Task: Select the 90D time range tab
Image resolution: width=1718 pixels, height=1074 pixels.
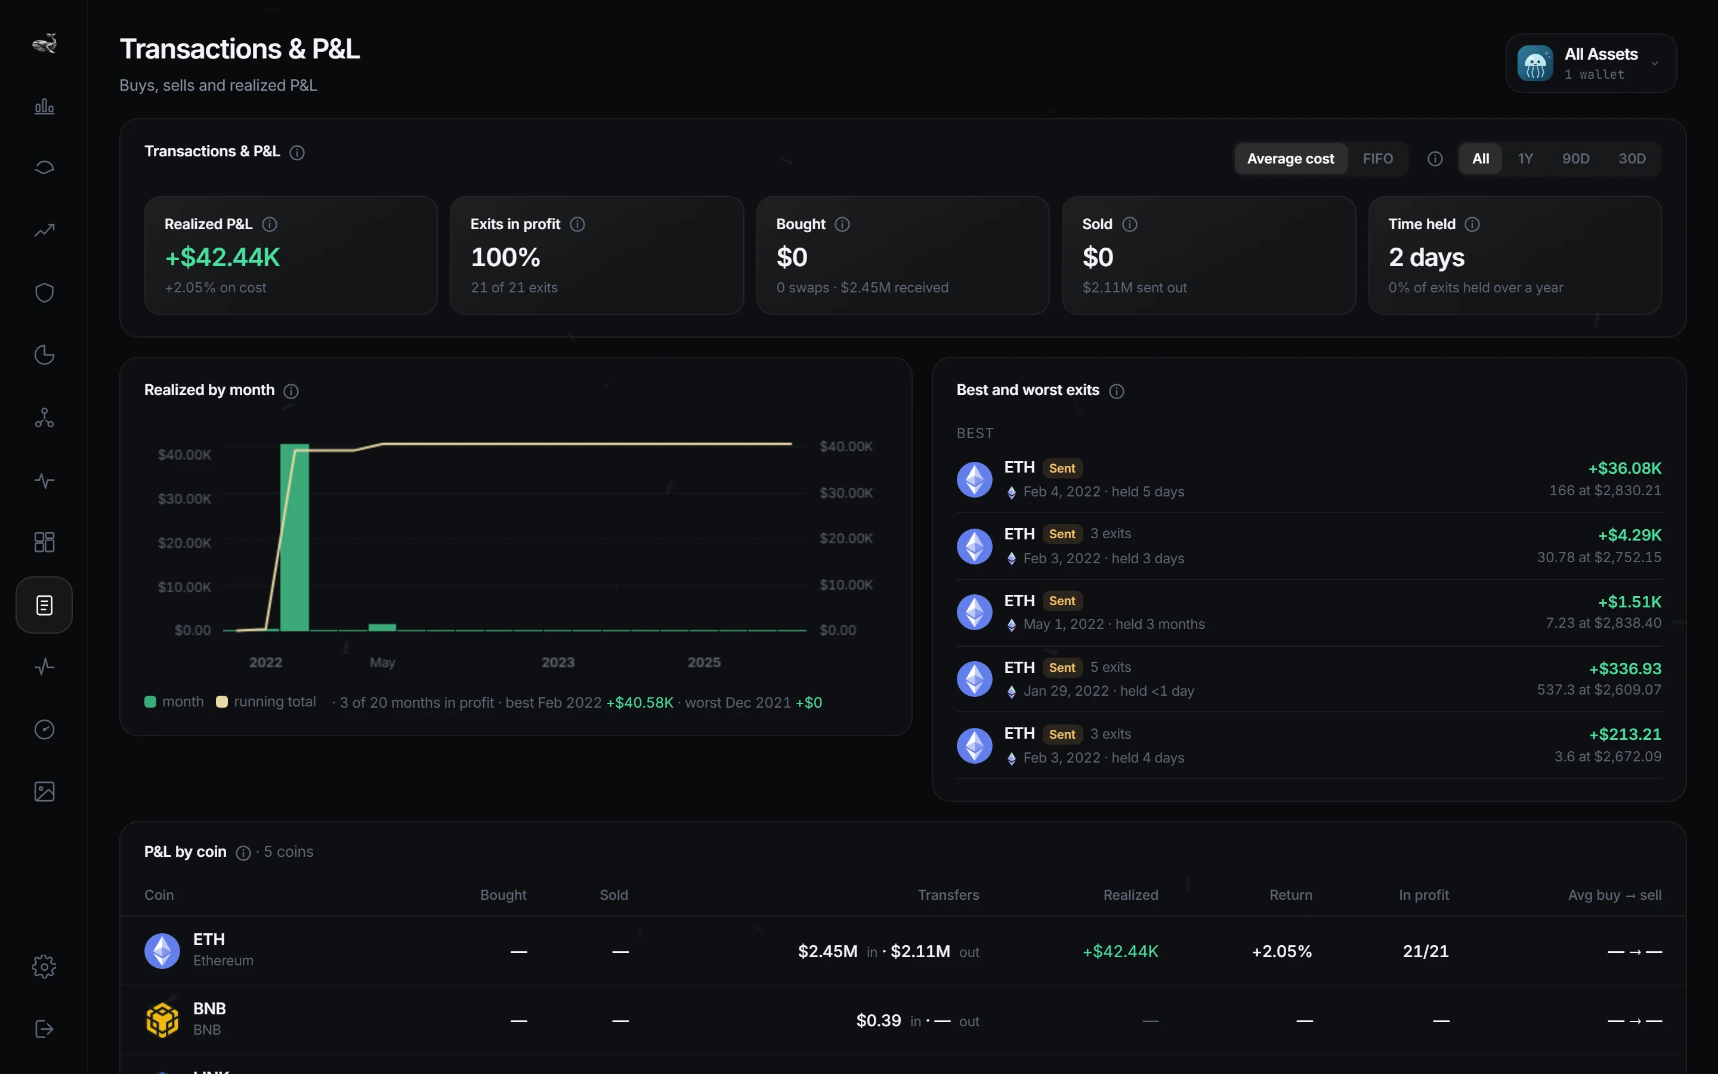Action: click(1575, 158)
